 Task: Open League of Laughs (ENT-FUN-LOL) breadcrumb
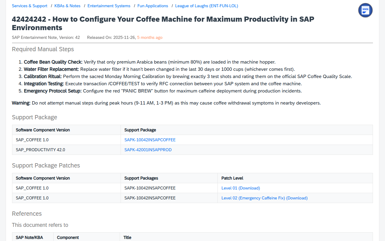tap(207, 6)
